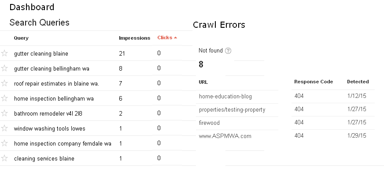Viewport: 384px width, 172px height.
Task: Open the Not found help question icon
Action: 228,51
